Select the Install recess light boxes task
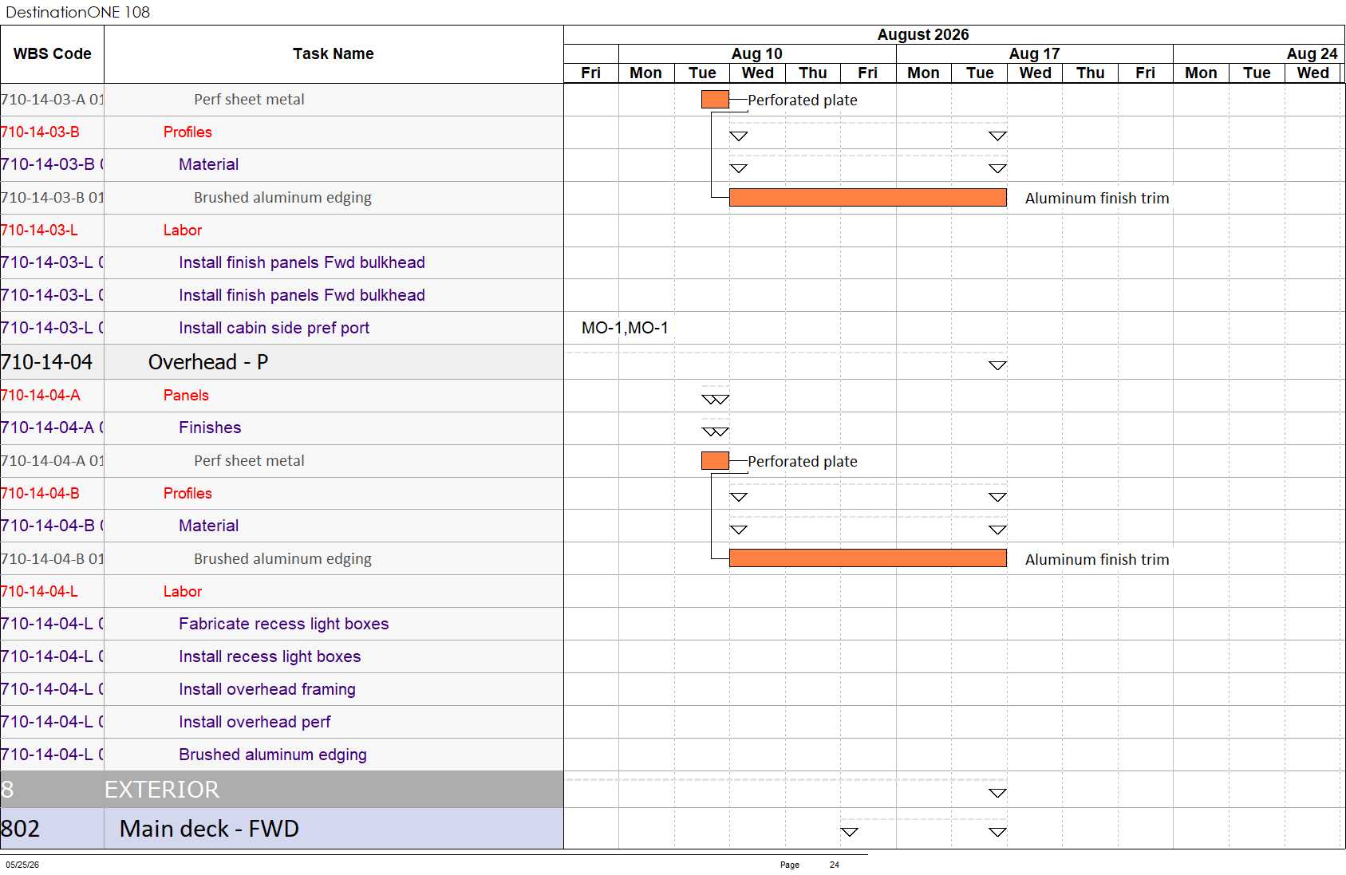Image resolution: width=1346 pixels, height=875 pixels. tap(282, 656)
